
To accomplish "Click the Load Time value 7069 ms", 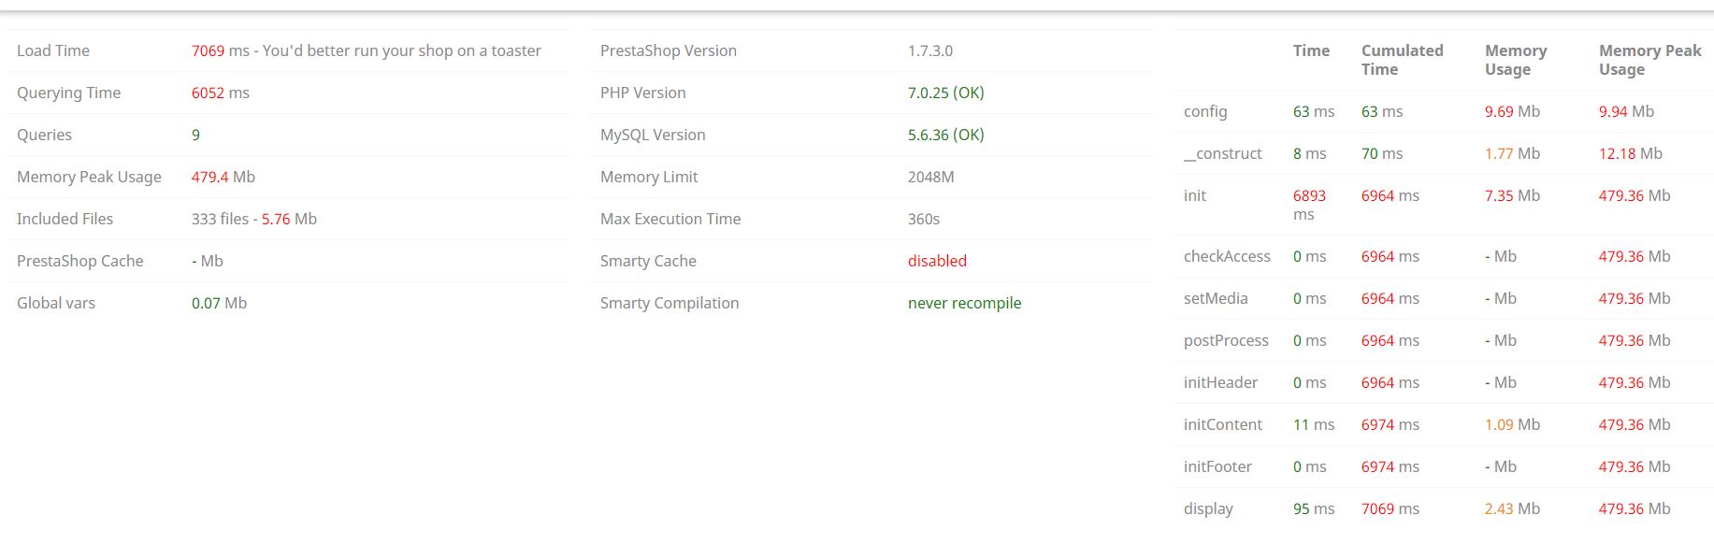I will click(221, 50).
